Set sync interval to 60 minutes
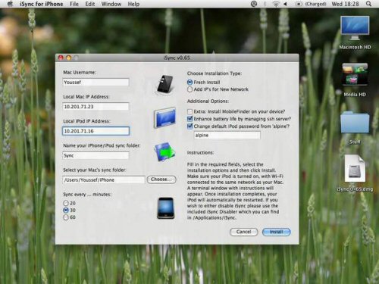 66,217
